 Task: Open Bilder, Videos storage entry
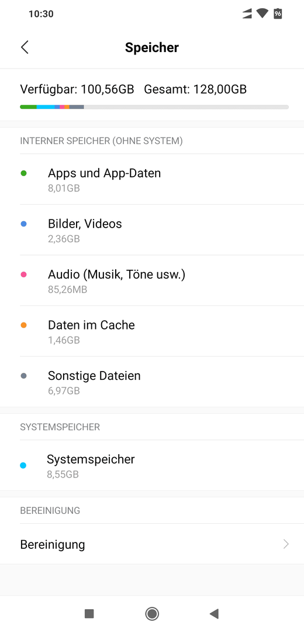(152, 230)
